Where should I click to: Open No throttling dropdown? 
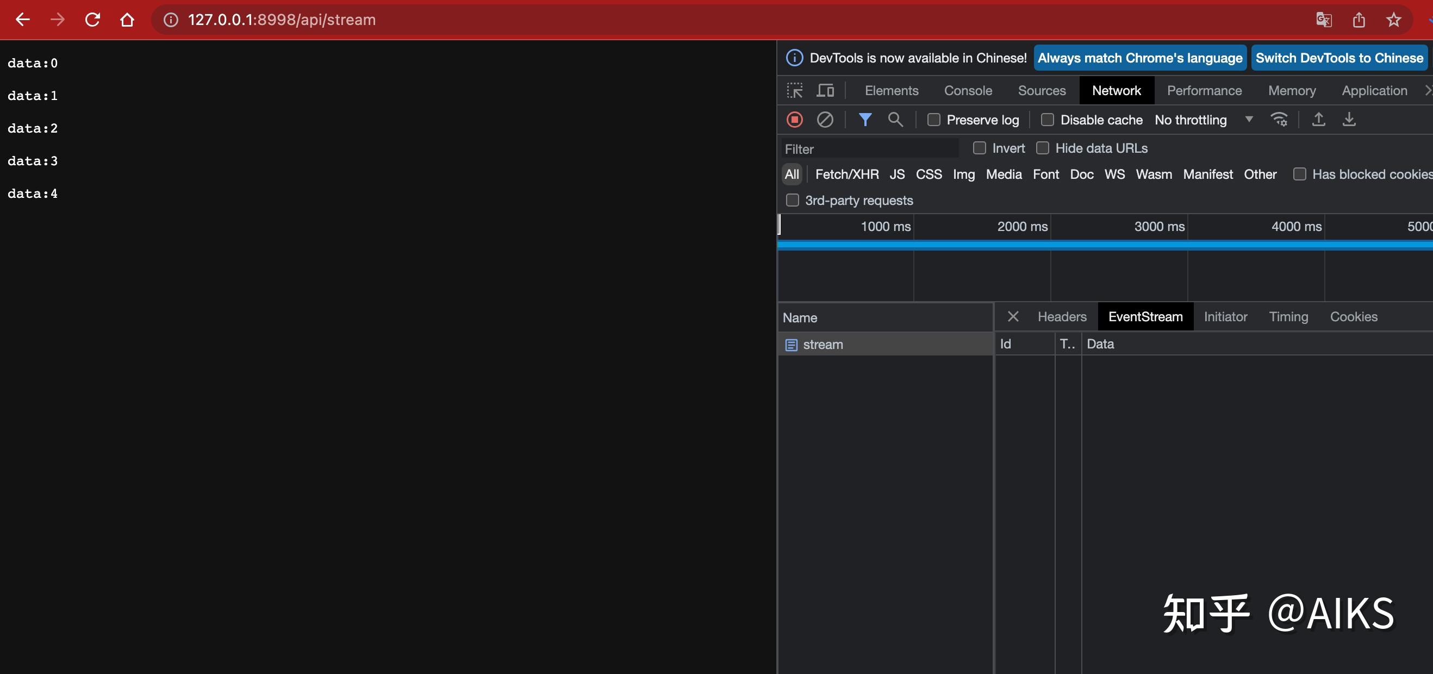coord(1203,120)
